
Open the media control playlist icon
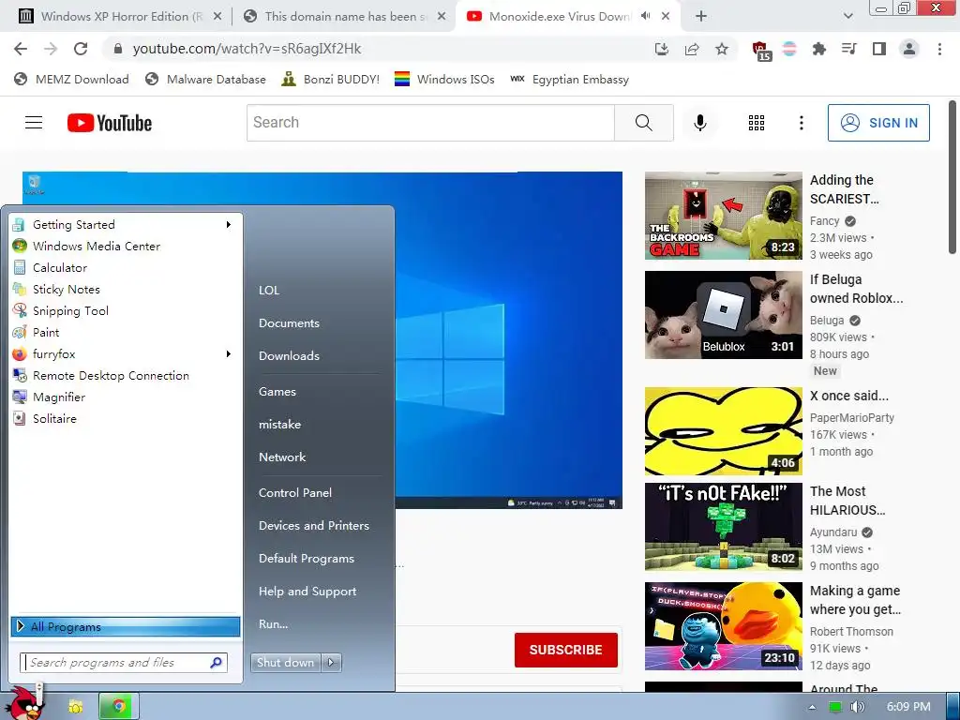click(x=849, y=49)
